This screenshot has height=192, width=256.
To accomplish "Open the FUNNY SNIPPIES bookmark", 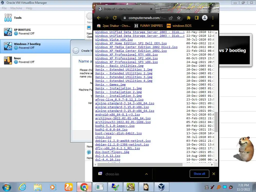I will (x=148, y=26).
